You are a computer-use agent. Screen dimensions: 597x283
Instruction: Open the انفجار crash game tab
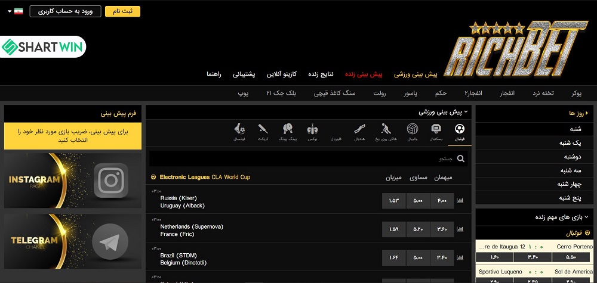(507, 93)
